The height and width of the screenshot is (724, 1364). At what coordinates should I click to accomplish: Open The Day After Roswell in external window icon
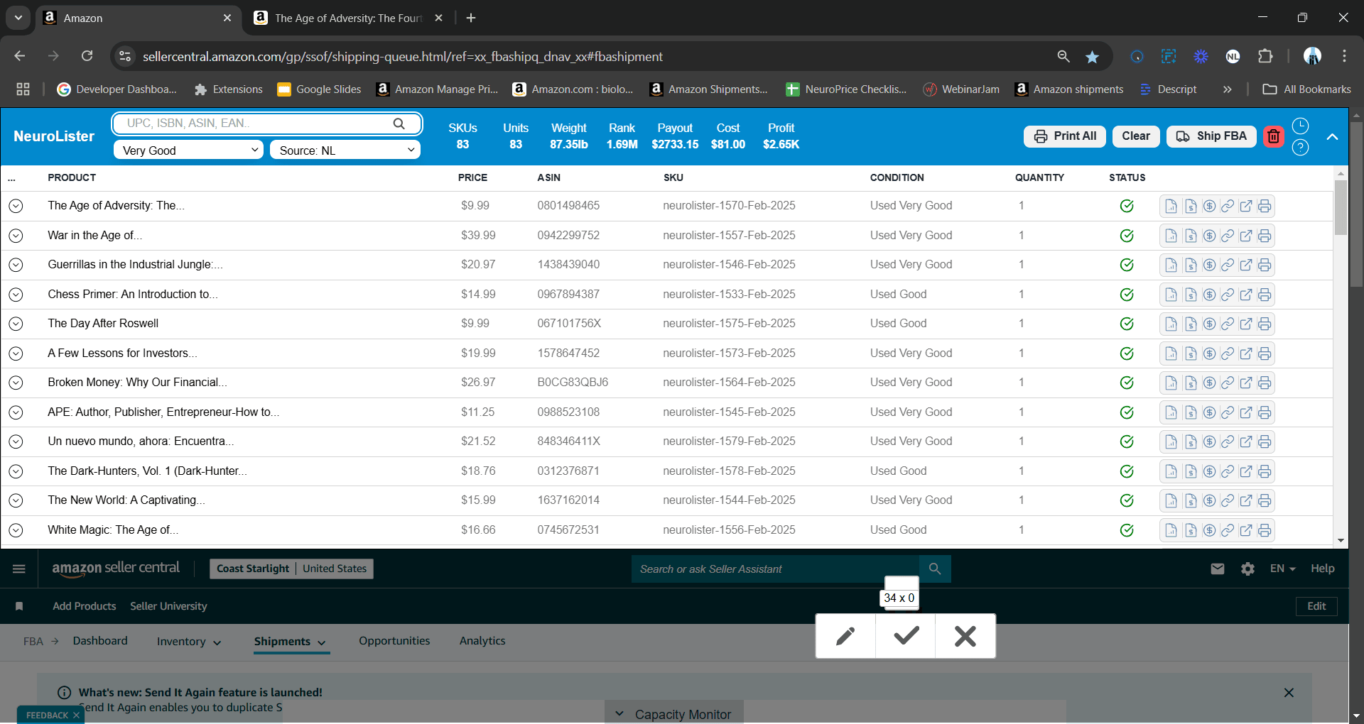click(1246, 324)
